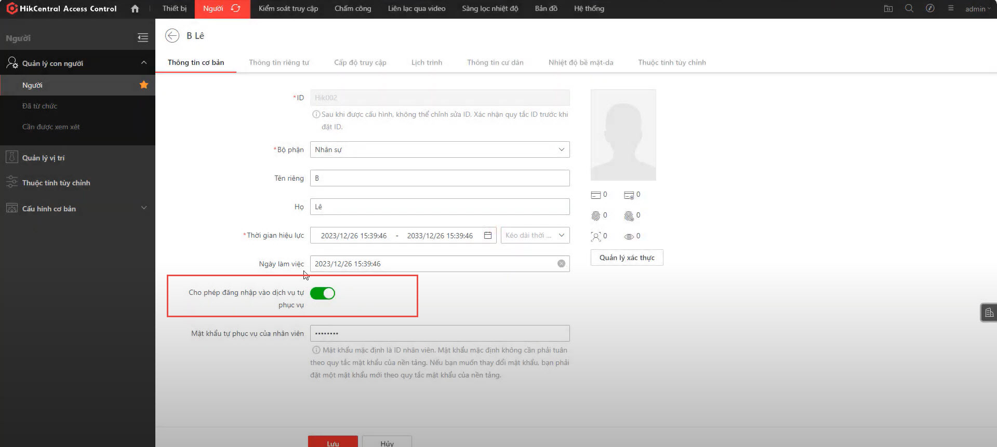Click the Lưu save button
This screenshot has height=447, width=997.
333,442
